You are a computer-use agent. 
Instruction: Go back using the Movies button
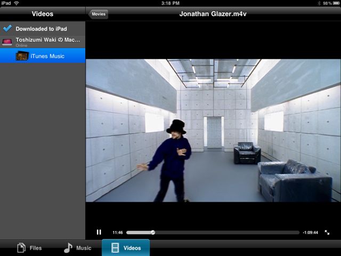tap(98, 14)
